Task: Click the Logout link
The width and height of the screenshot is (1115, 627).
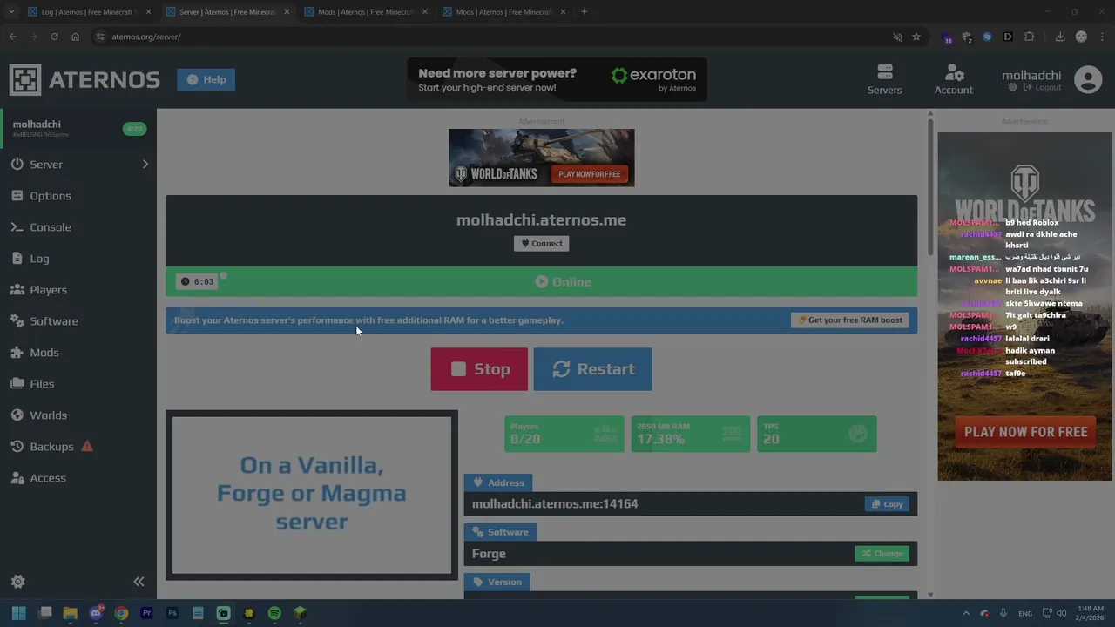Action: 1043,88
